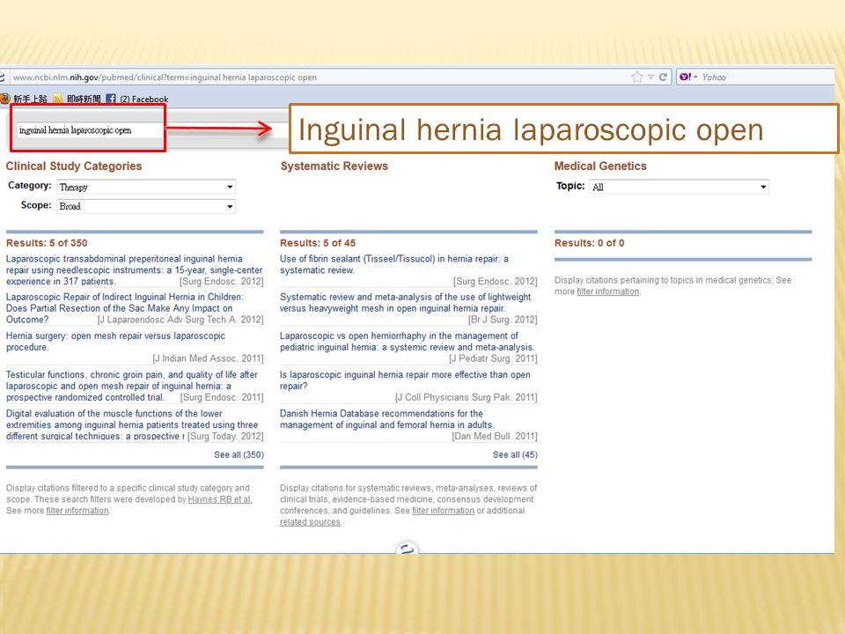Viewport: 845px width, 634px height.
Task: Click the [Surg Today. 2012] citation
Action: click(225, 436)
